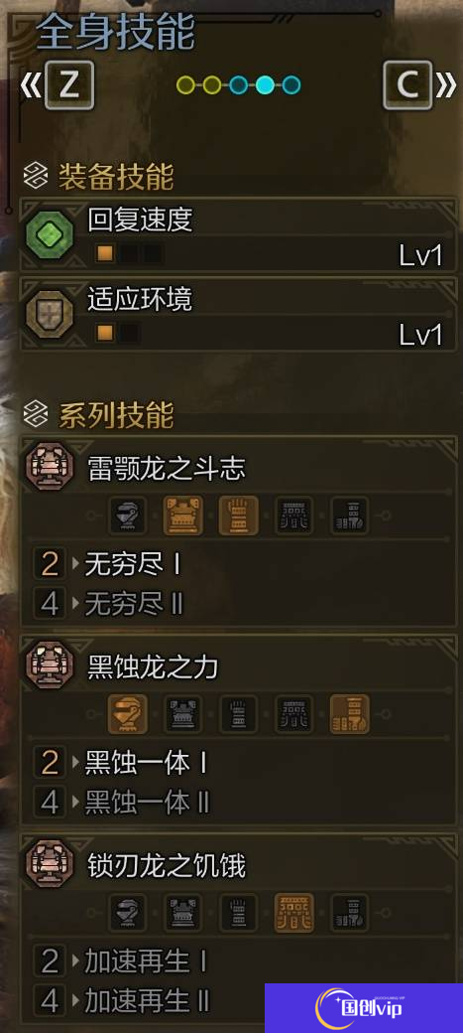The height and width of the screenshot is (1033, 463).
Task: Go to next page with C key button
Action: (407, 84)
